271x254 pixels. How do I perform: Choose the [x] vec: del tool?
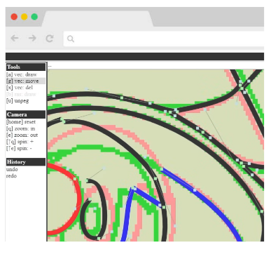[20, 88]
